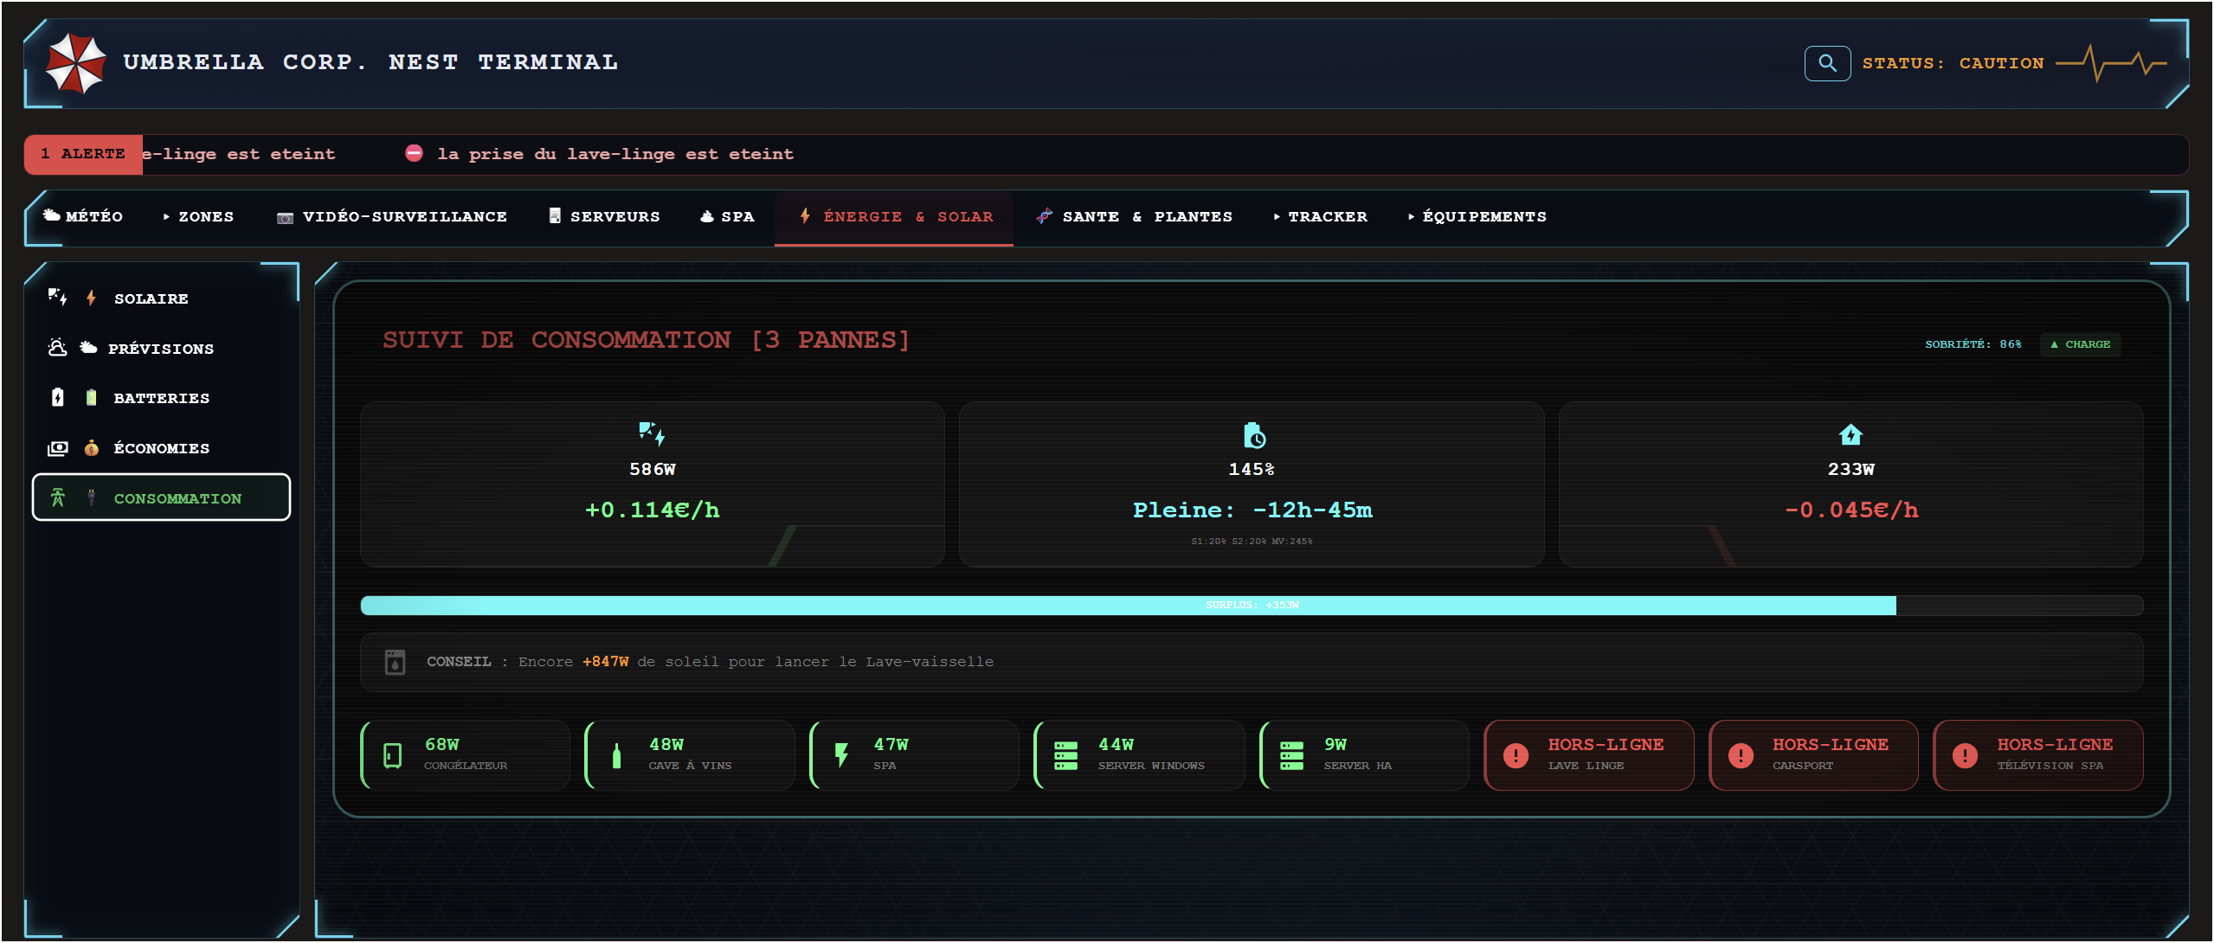Screen dimensions: 2214x943
Task: Click the 48W Cave à Vins value
Action: 666,745
